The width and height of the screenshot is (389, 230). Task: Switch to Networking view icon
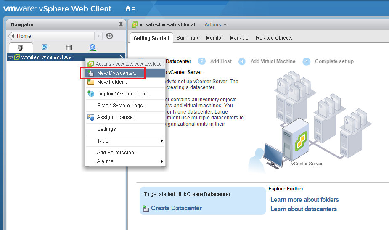[x=93, y=48]
